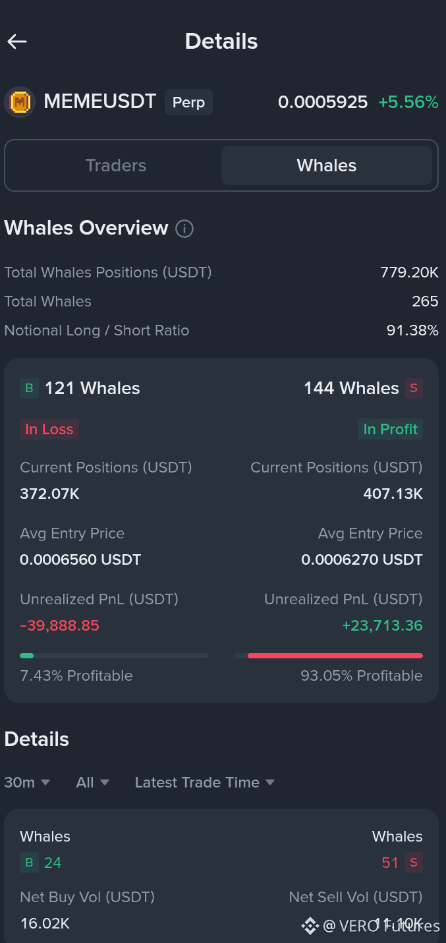Viewport: 446px width, 943px height.
Task: Click the MEMEUSDT pair name
Action: [x=100, y=101]
